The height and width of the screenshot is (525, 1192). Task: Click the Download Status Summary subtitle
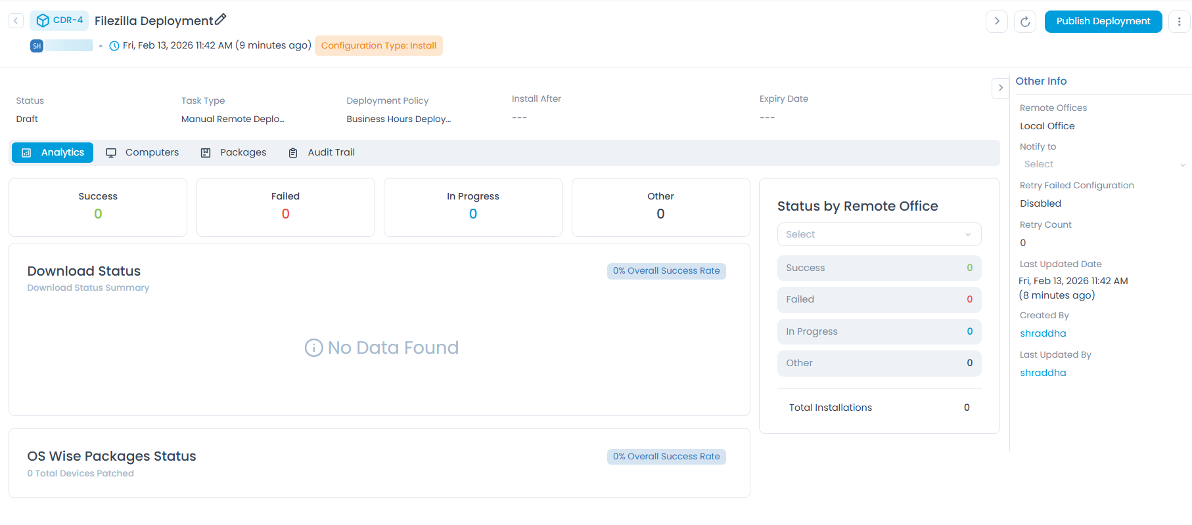(88, 288)
